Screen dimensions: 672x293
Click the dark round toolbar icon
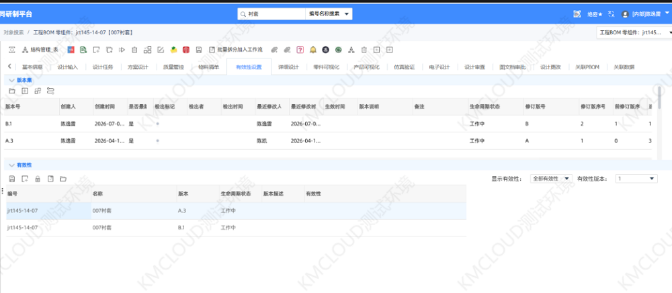tap(326, 50)
